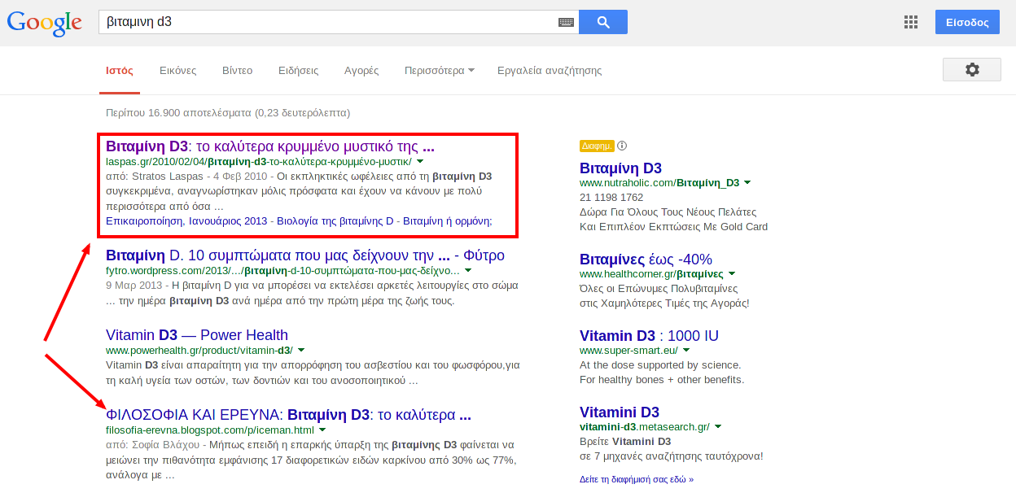Open the Vitamin D3 : 1000 IU ad
The height and width of the screenshot is (493, 1016).
[649, 335]
